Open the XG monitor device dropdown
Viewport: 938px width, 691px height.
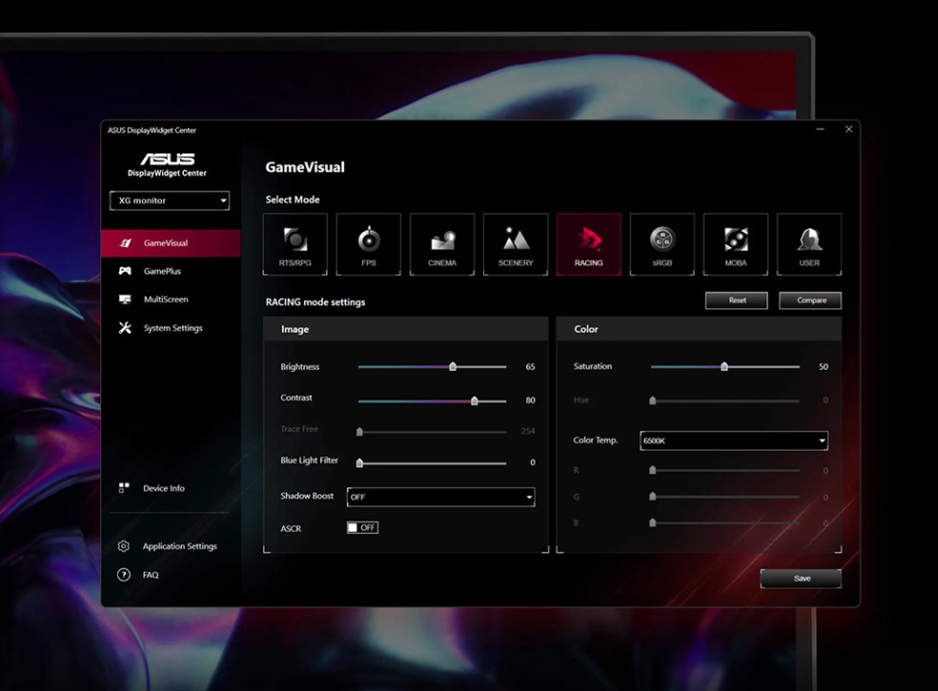pyautogui.click(x=170, y=200)
